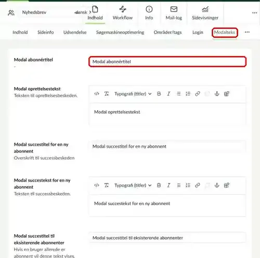Screen dimensions: 260x258
Task: Open the Områder/tags tab
Action: [x=167, y=32]
